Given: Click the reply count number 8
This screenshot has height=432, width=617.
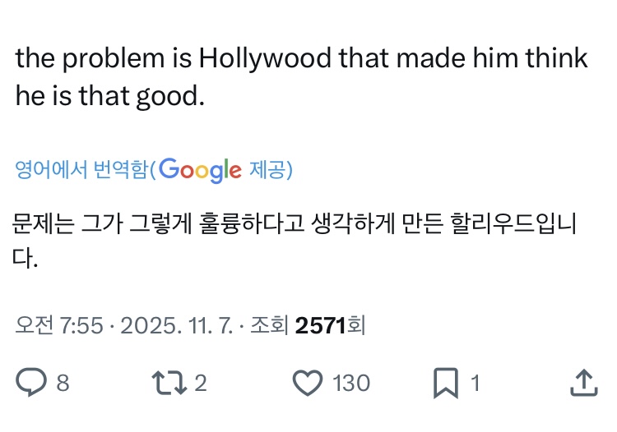Looking at the screenshot, I should pos(63,383).
